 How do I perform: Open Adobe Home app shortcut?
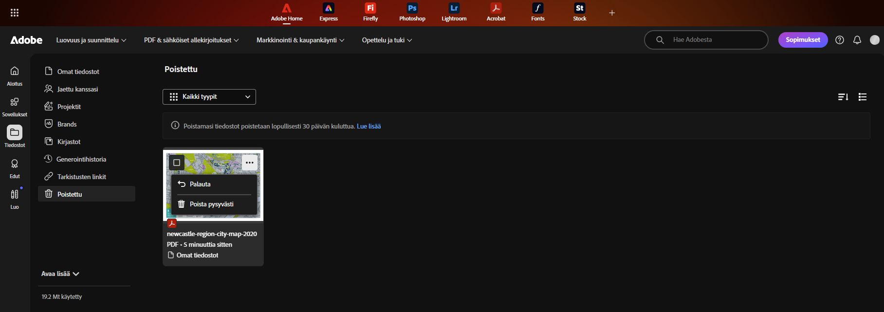click(x=287, y=13)
